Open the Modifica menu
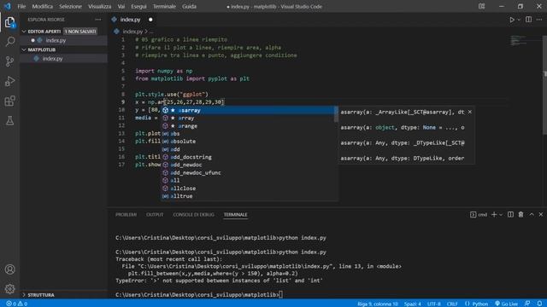The width and height of the screenshot is (547, 307). (43, 6)
